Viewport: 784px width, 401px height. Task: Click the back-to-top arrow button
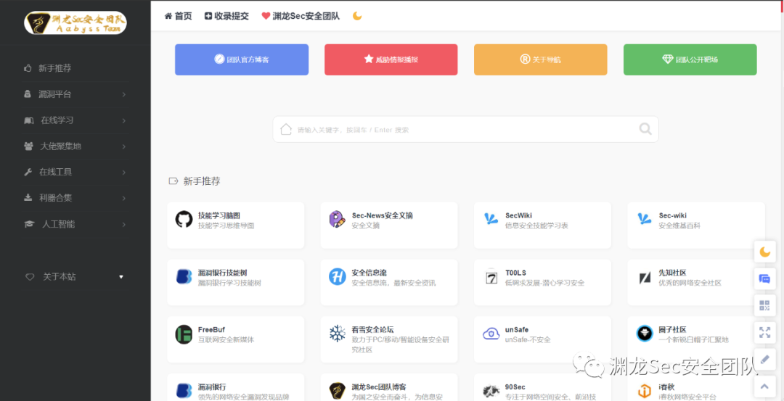[764, 386]
